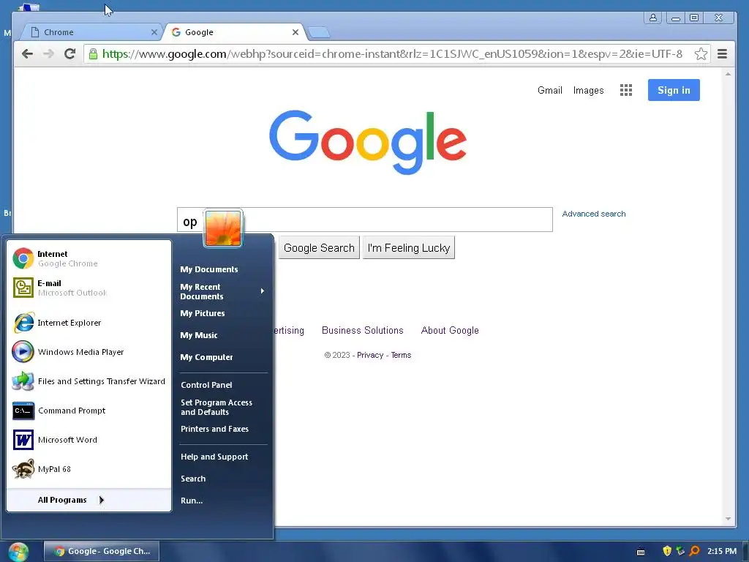The image size is (749, 562).
Task: Click the Google logo
Action: (x=368, y=142)
